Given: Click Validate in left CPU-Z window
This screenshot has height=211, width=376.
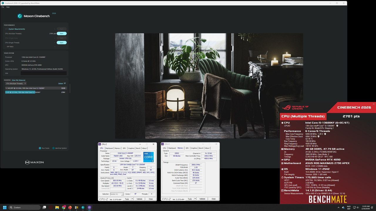Looking at the screenshot, I should [x=140, y=199].
